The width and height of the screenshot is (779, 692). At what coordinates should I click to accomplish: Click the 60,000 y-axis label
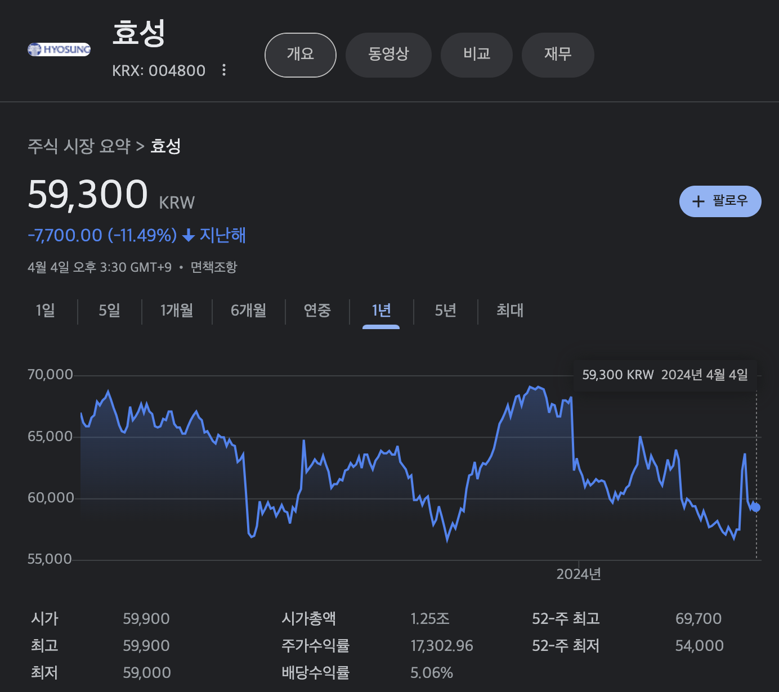point(50,498)
